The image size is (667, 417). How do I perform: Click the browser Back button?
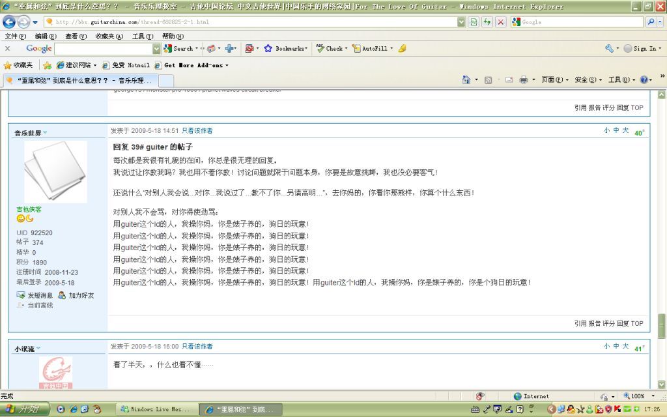9,22
